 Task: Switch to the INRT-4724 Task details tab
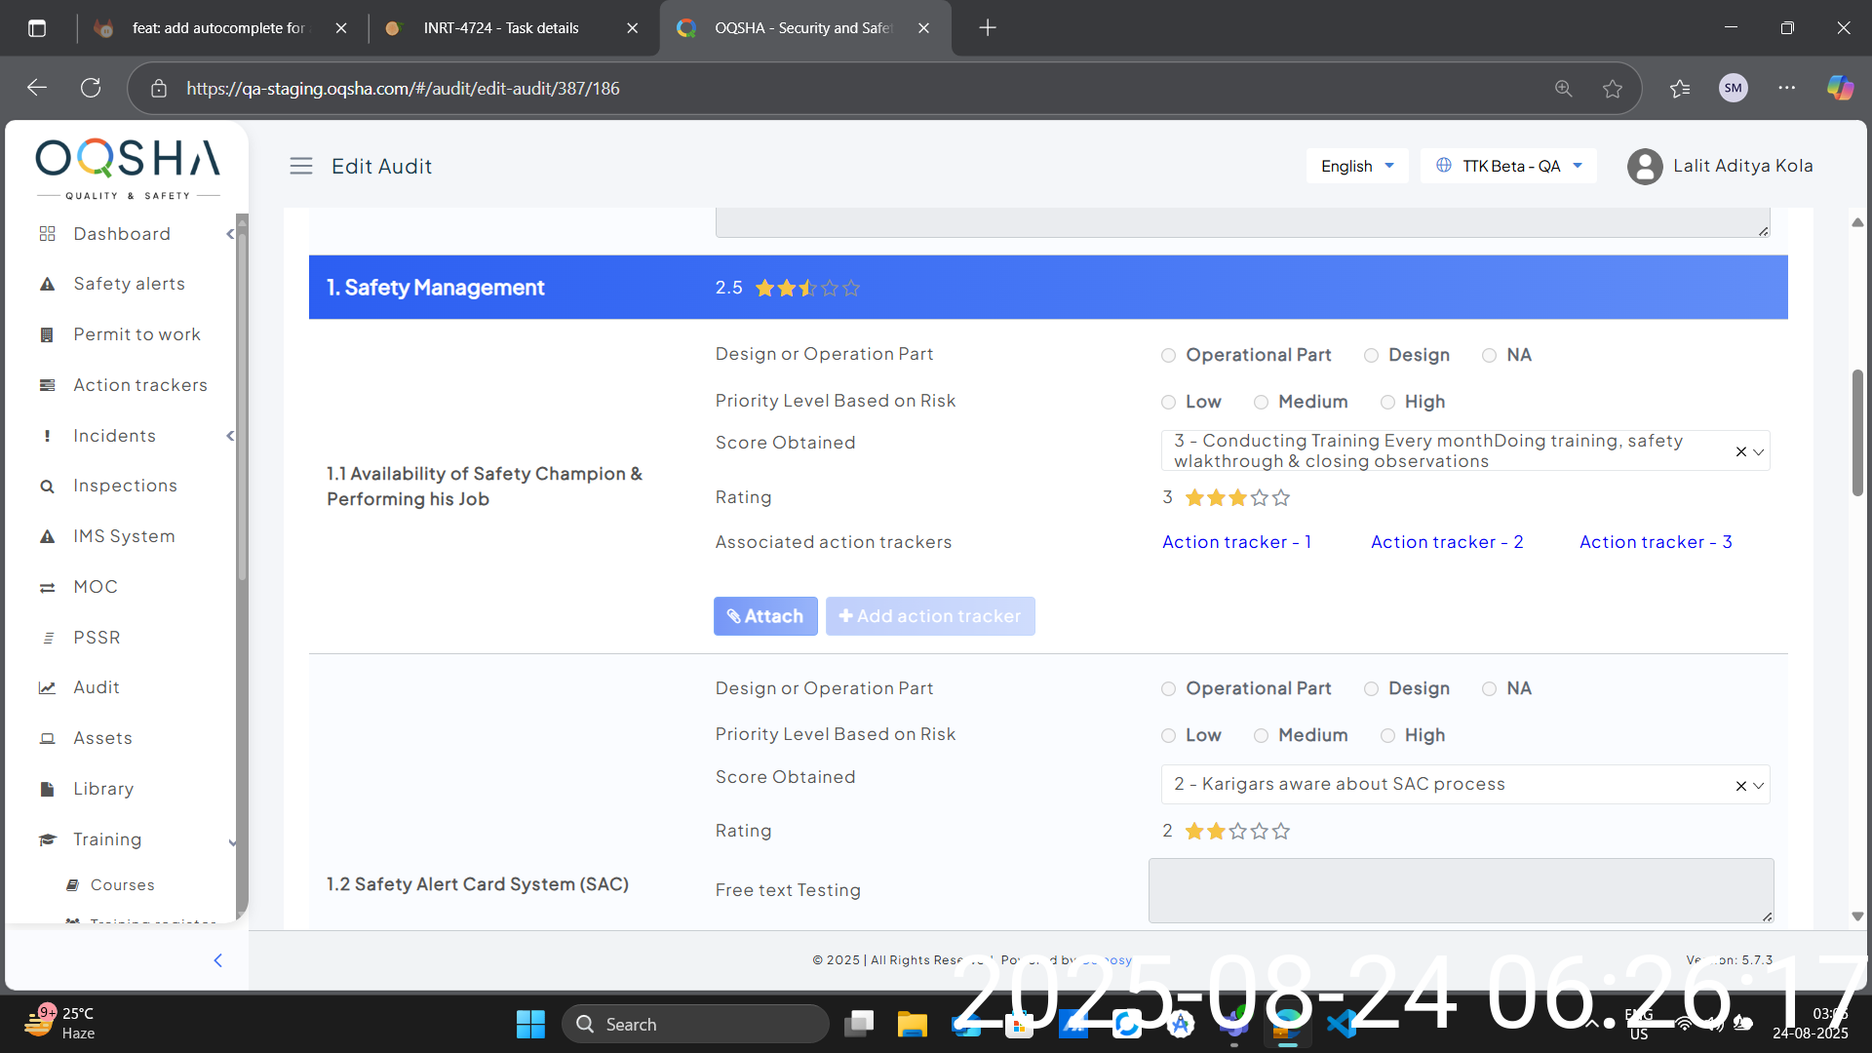coord(501,28)
